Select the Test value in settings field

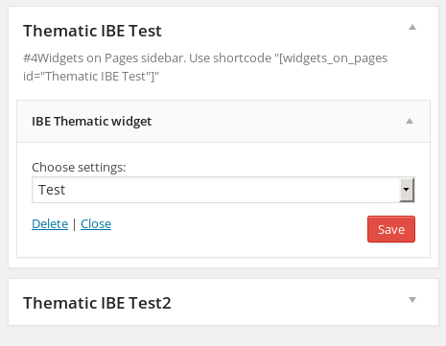[x=52, y=190]
